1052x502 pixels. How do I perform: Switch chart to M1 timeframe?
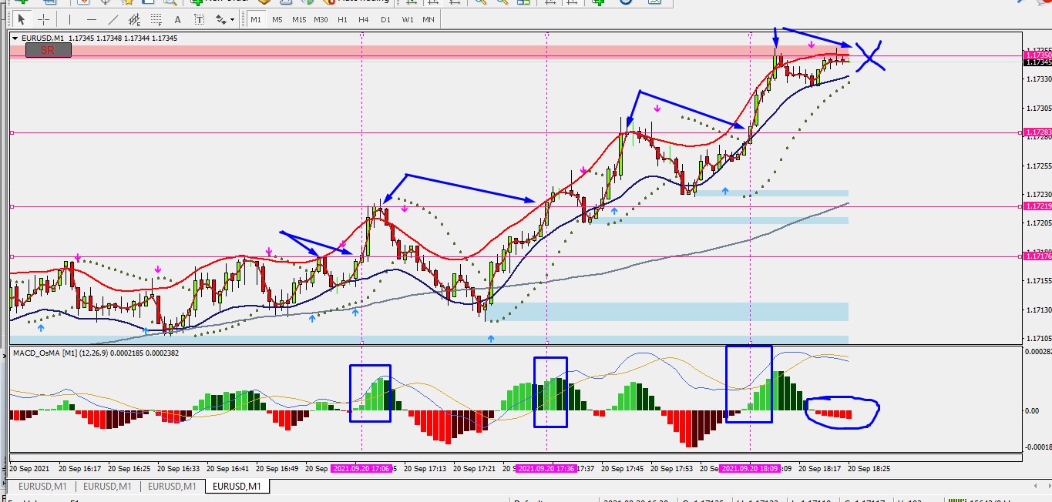click(256, 19)
